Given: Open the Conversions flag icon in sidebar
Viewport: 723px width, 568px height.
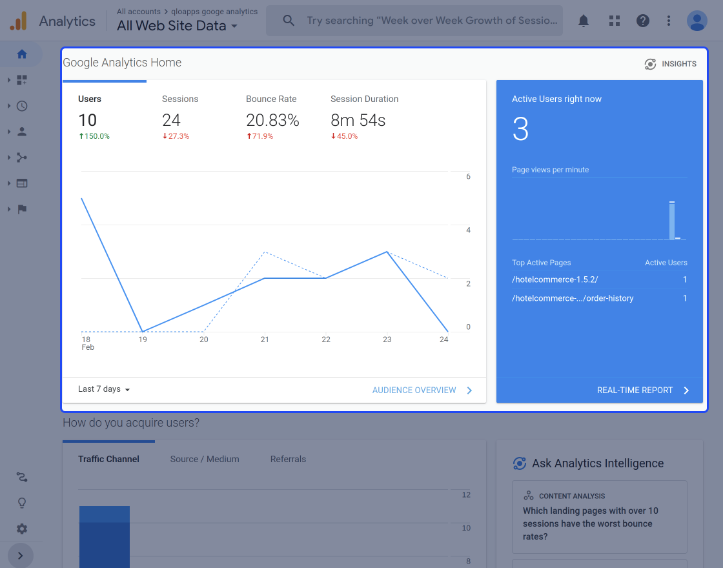Looking at the screenshot, I should [22, 209].
